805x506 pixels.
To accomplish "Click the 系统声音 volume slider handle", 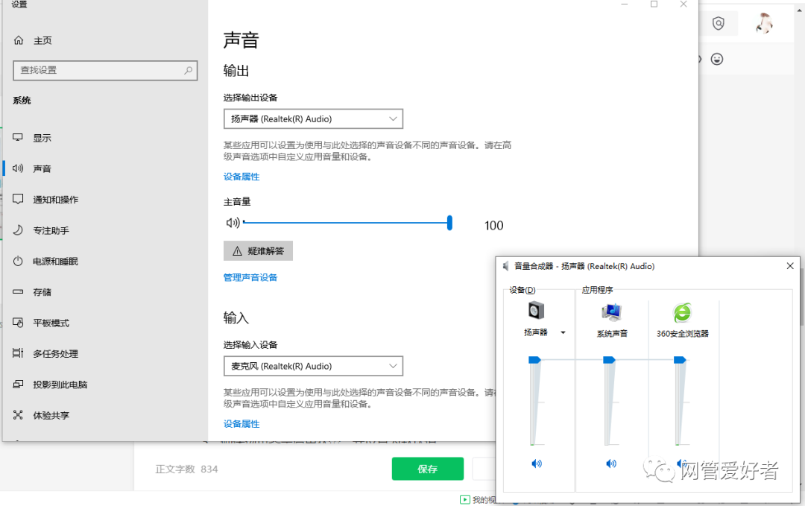I will pos(609,360).
